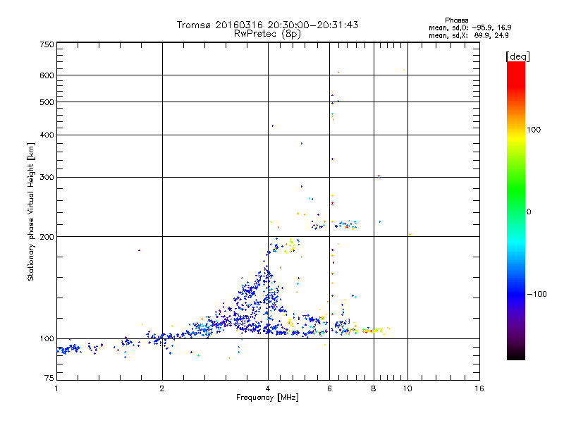The width and height of the screenshot is (564, 423).
Task: Click the x-axis label 'Frequency [MHz]'
Action: tap(267, 398)
